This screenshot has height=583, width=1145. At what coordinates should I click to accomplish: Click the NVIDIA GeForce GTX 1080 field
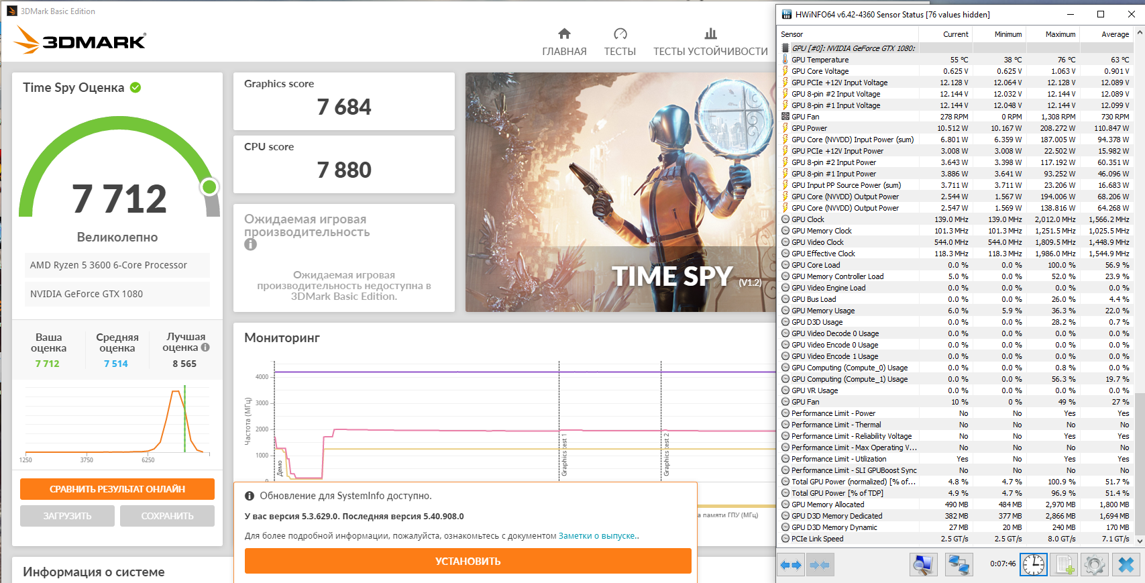click(x=117, y=294)
